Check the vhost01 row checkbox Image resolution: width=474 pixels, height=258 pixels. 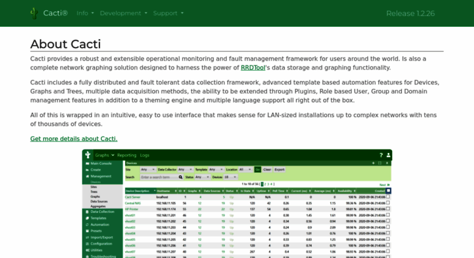(x=388, y=215)
